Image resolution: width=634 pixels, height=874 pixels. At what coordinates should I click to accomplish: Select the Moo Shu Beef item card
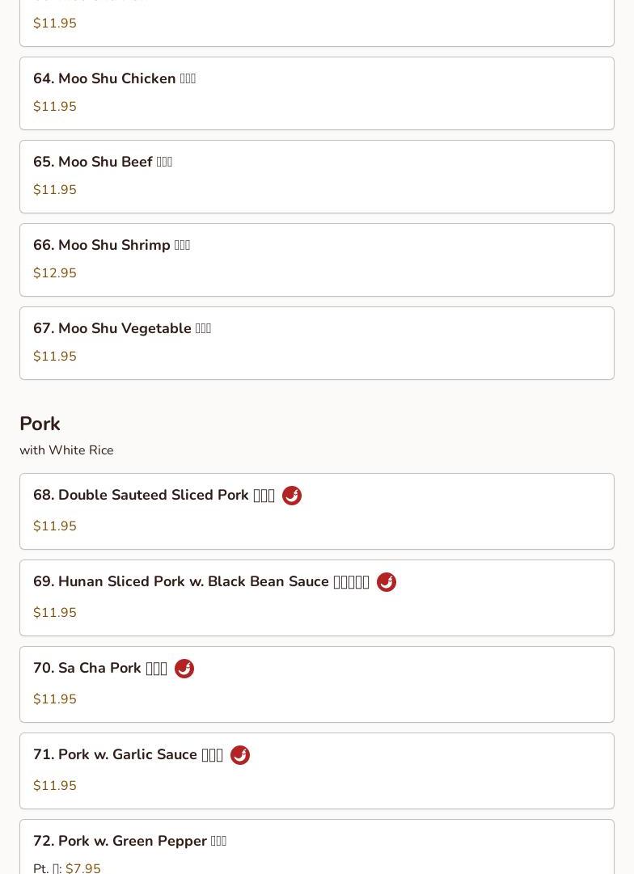317,177
